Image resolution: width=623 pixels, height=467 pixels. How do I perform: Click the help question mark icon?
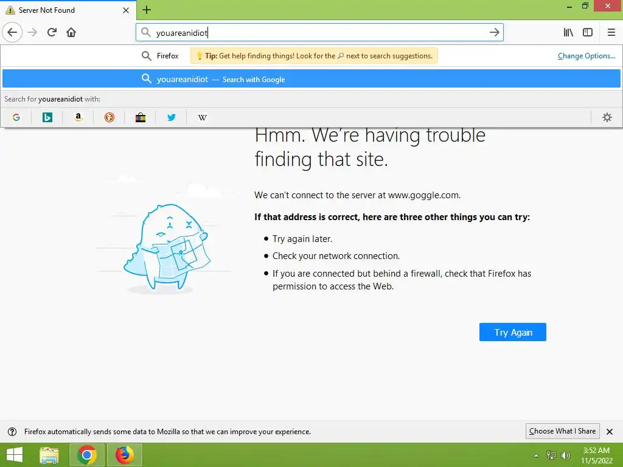(x=12, y=432)
